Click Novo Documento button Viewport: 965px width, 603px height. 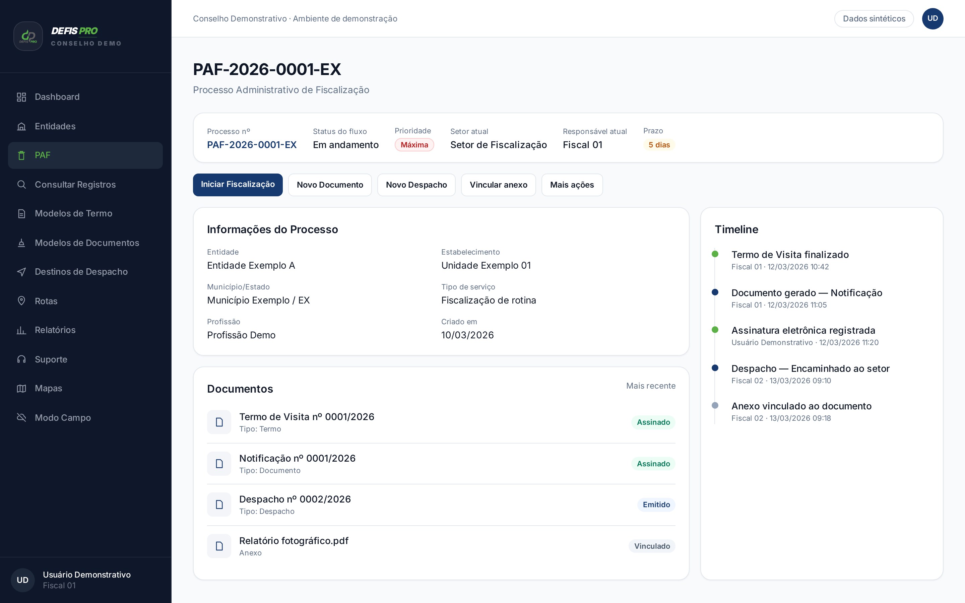(x=330, y=185)
